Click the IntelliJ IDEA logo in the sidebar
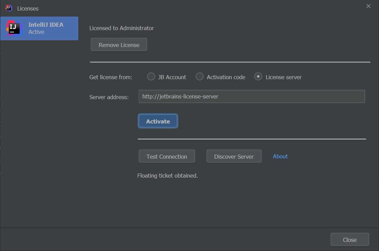379x251 pixels. (x=14, y=28)
